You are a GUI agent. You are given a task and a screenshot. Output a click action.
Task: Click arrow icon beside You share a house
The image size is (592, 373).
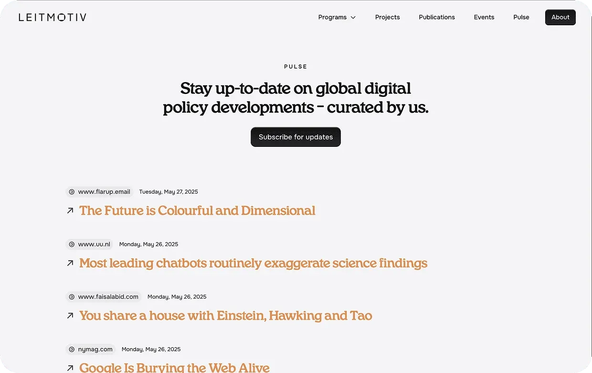click(70, 315)
